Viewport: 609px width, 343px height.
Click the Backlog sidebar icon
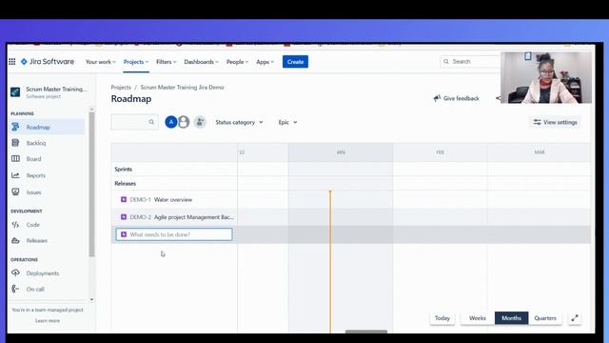(x=15, y=143)
